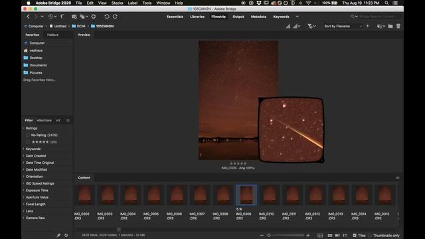Click the thumbnail size slider

286,235
